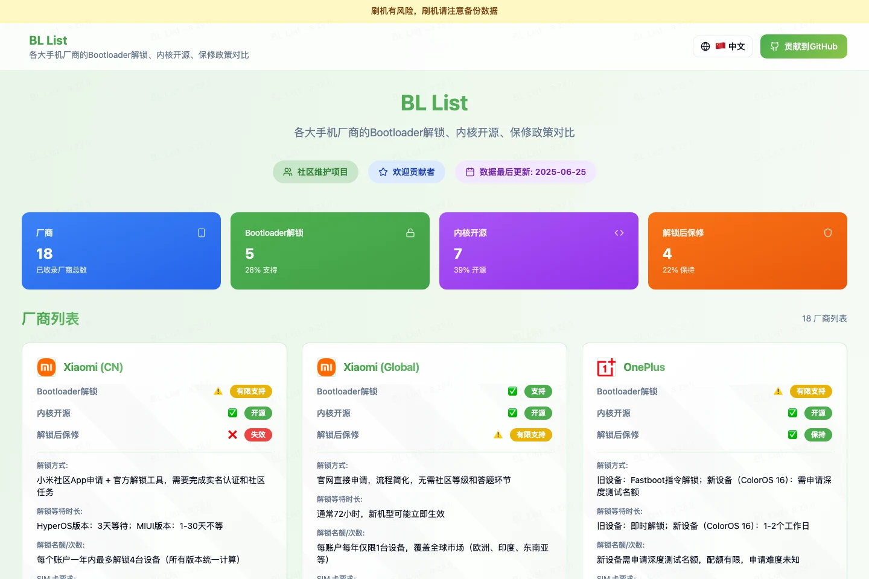Click the globe icon in language selector

[x=705, y=46]
